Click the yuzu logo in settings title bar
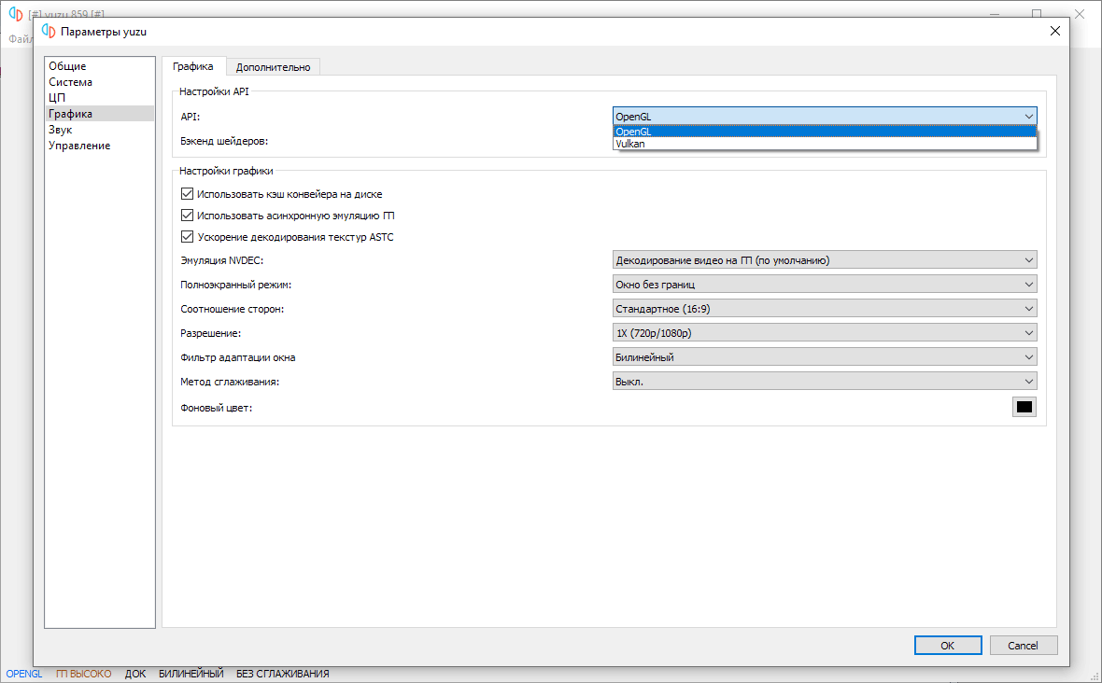 (x=49, y=31)
